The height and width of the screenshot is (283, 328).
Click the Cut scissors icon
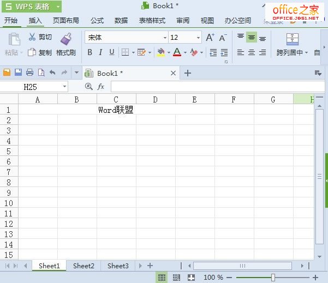pyautogui.click(x=32, y=37)
